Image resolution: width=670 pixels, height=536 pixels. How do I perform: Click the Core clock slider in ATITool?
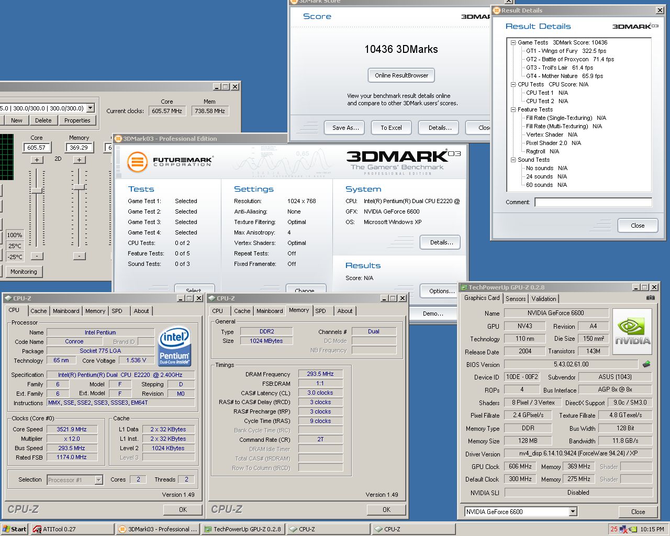click(37, 191)
